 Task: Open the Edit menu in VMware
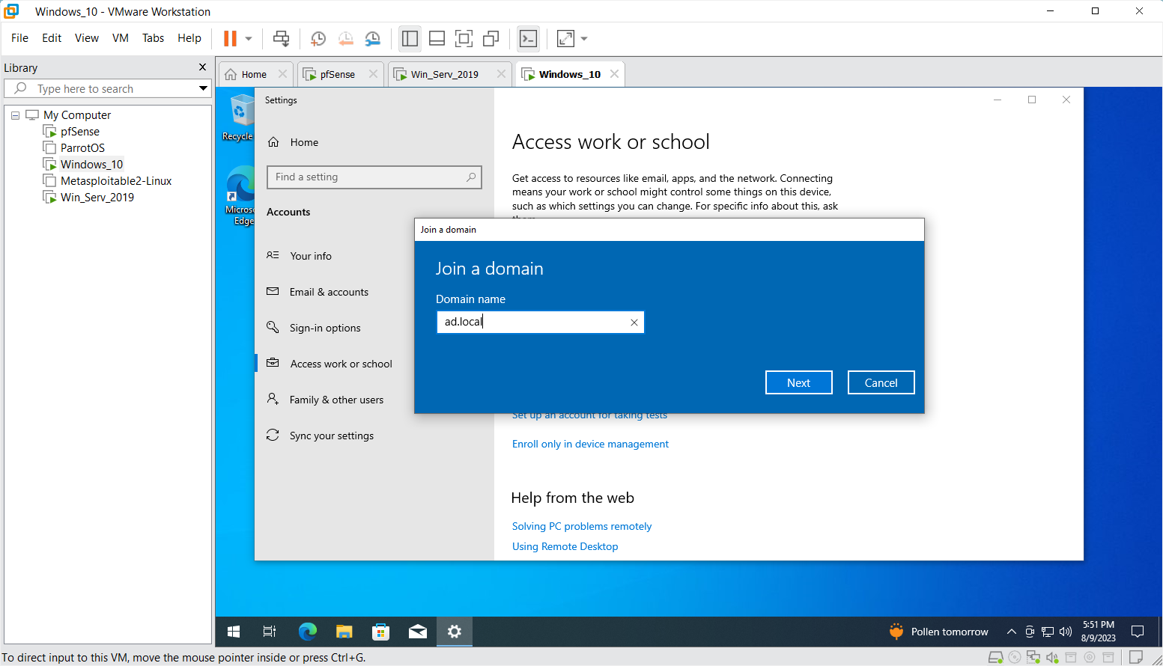point(52,38)
